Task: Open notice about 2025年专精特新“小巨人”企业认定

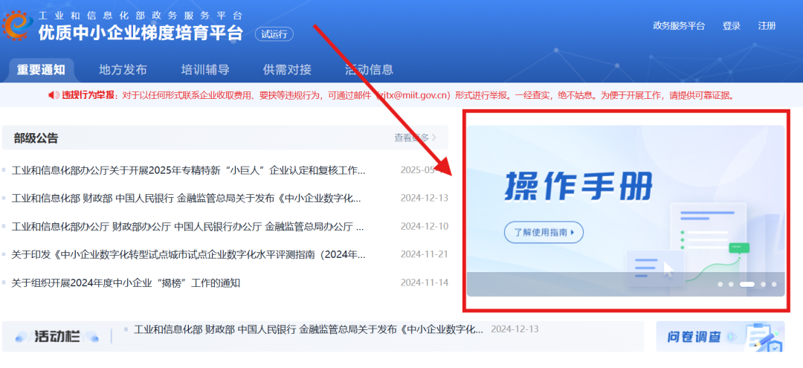Action: pyautogui.click(x=188, y=170)
